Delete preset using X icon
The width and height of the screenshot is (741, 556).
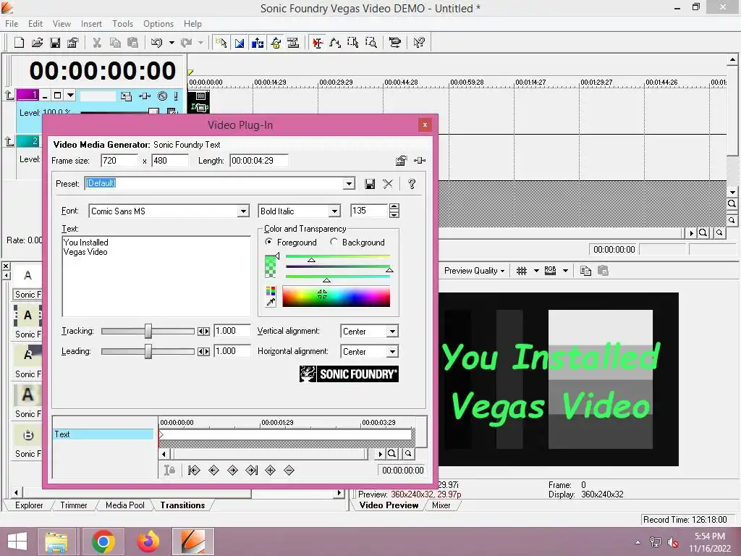point(388,184)
